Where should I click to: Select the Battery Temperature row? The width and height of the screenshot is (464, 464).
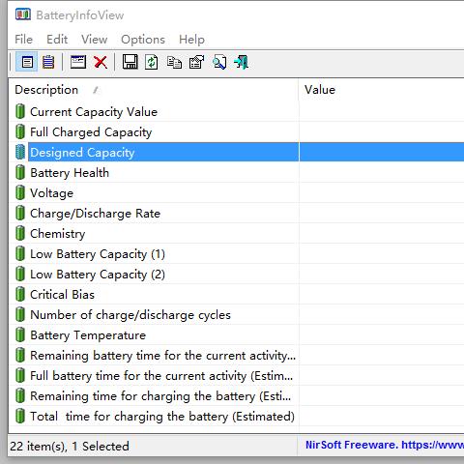pyautogui.click(x=237, y=334)
